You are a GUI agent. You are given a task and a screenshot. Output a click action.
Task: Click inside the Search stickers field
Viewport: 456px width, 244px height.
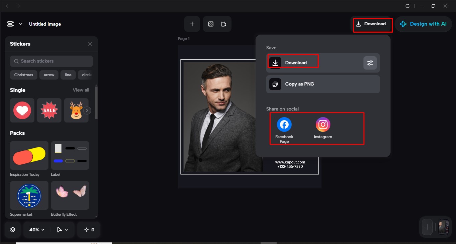point(51,61)
